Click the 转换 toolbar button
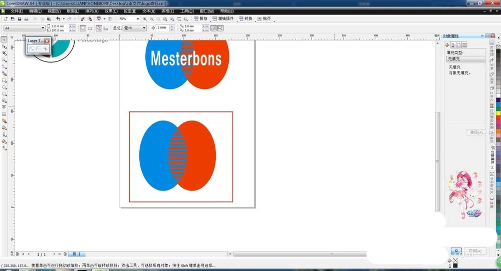Viewport: 501px width, 271px height. click(245, 19)
